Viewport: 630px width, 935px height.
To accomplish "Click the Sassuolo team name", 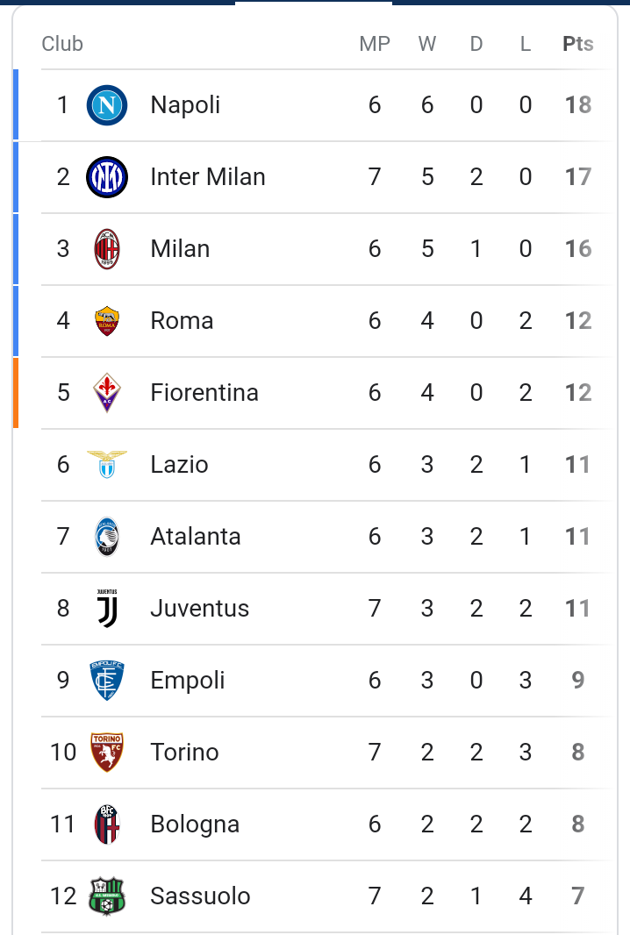I will click(200, 896).
